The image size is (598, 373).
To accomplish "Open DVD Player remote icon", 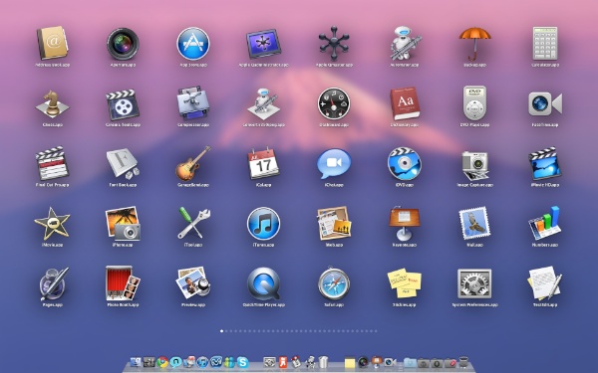I will click(474, 102).
